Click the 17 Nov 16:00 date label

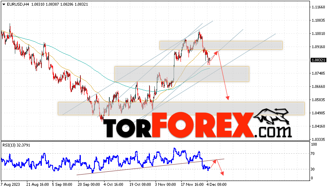coord(192,185)
